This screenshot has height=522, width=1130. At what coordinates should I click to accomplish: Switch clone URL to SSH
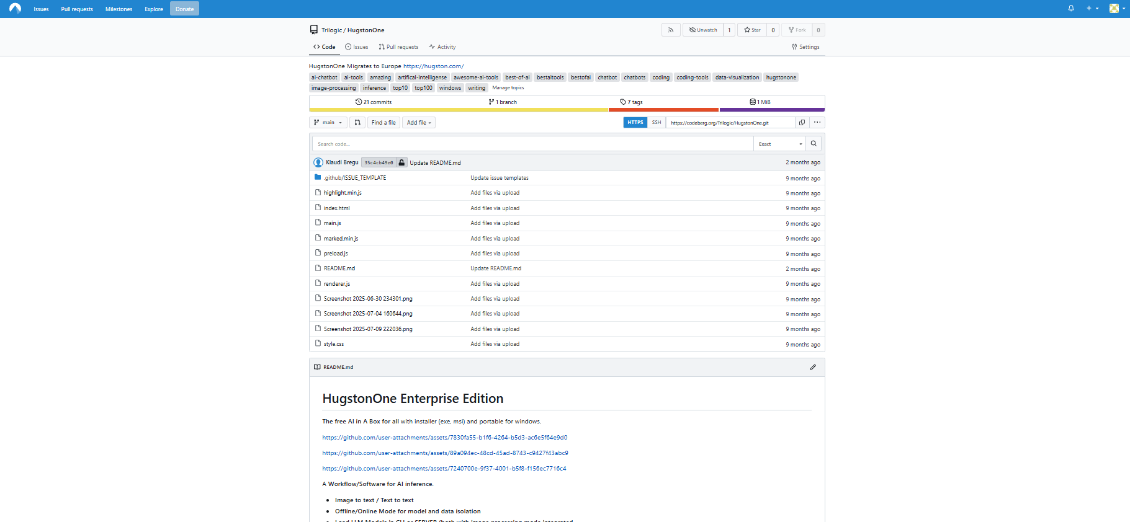coord(656,123)
